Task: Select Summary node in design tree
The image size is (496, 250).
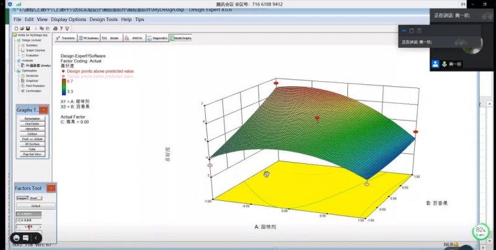Action: [x=32, y=45]
